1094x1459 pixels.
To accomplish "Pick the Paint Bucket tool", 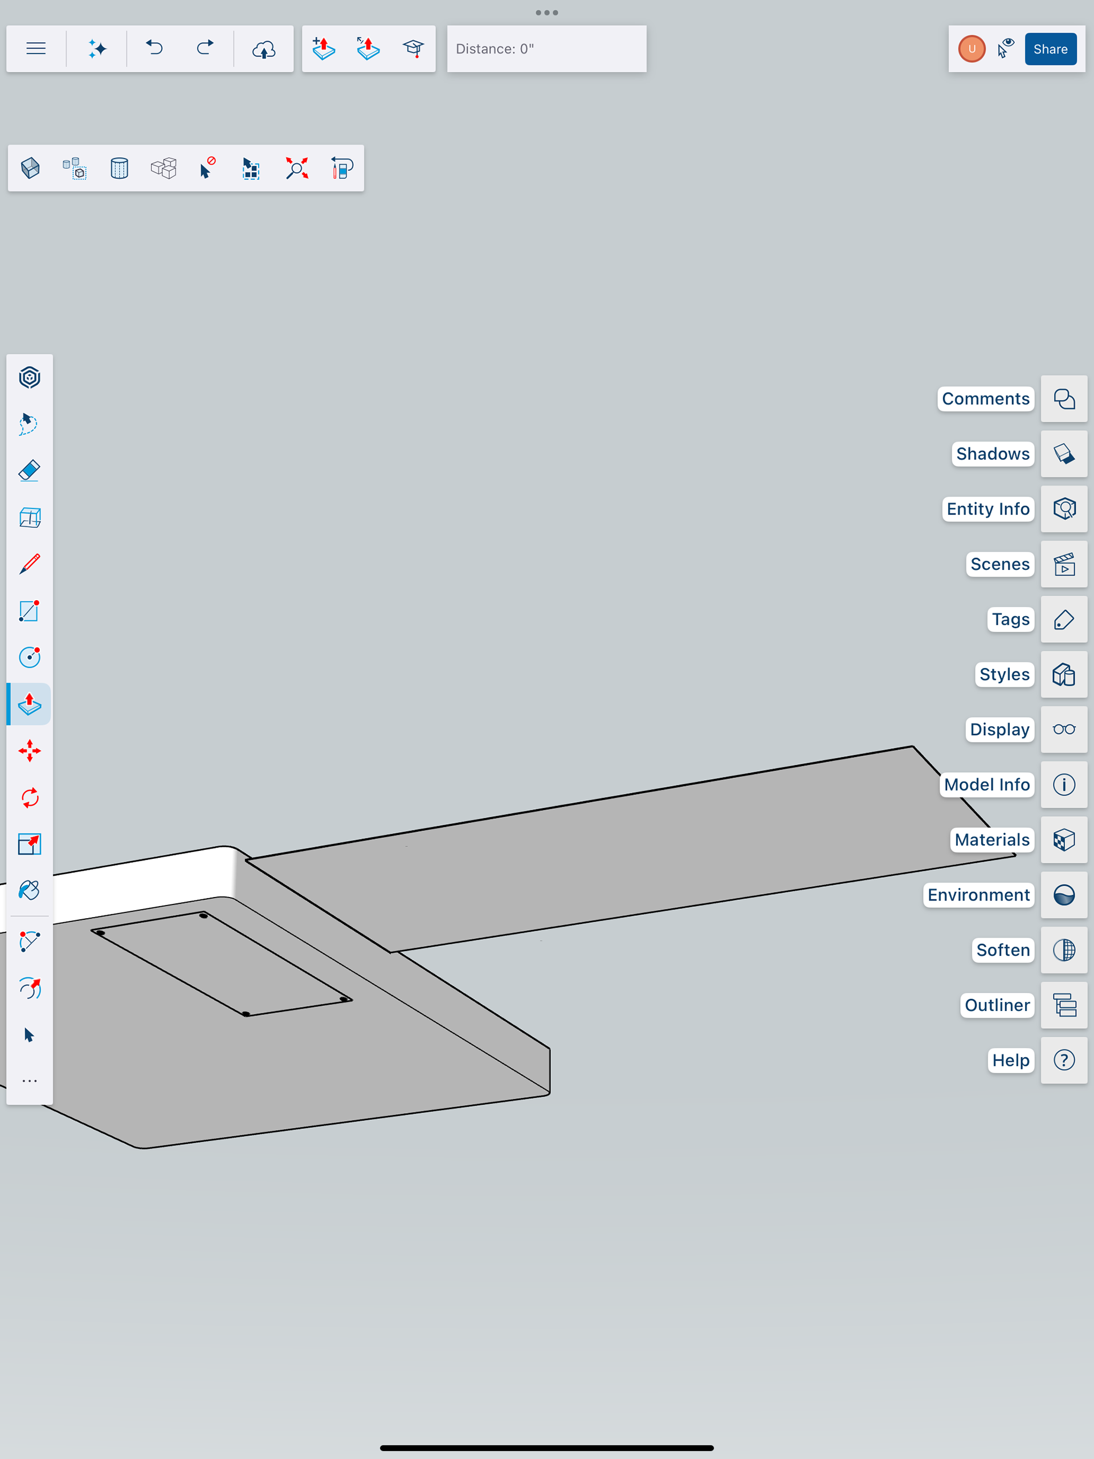I will coord(30,890).
